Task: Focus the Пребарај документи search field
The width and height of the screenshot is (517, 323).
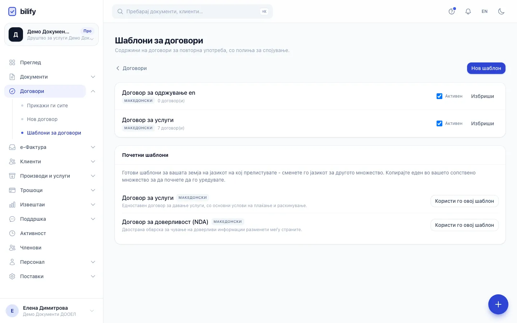Action: (192, 11)
